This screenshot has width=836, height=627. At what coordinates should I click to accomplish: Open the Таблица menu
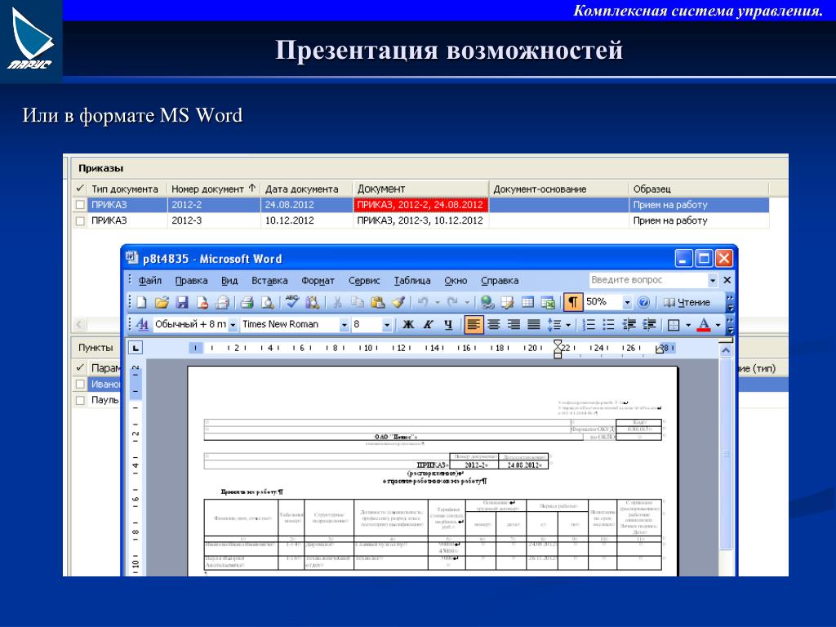412,281
